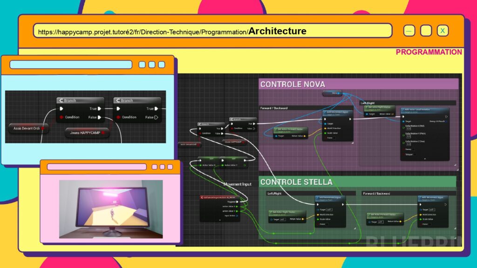Toggle the Sweep checkbox

point(414,149)
